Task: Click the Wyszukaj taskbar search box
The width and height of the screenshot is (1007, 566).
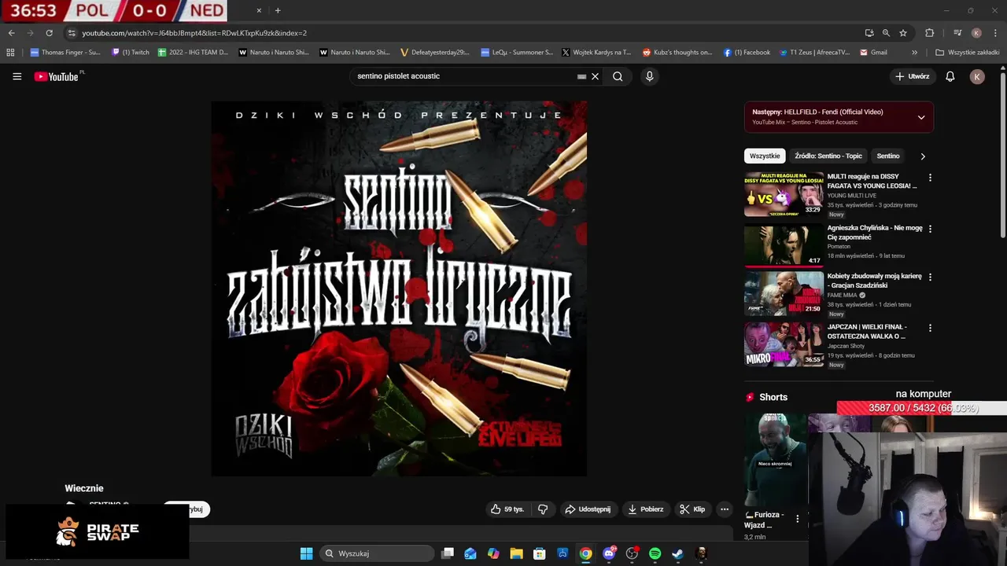Action: click(378, 553)
